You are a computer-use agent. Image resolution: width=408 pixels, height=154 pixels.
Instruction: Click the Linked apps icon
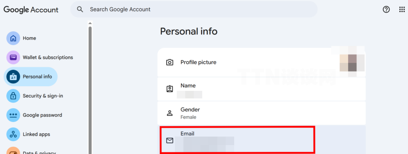[x=13, y=134]
